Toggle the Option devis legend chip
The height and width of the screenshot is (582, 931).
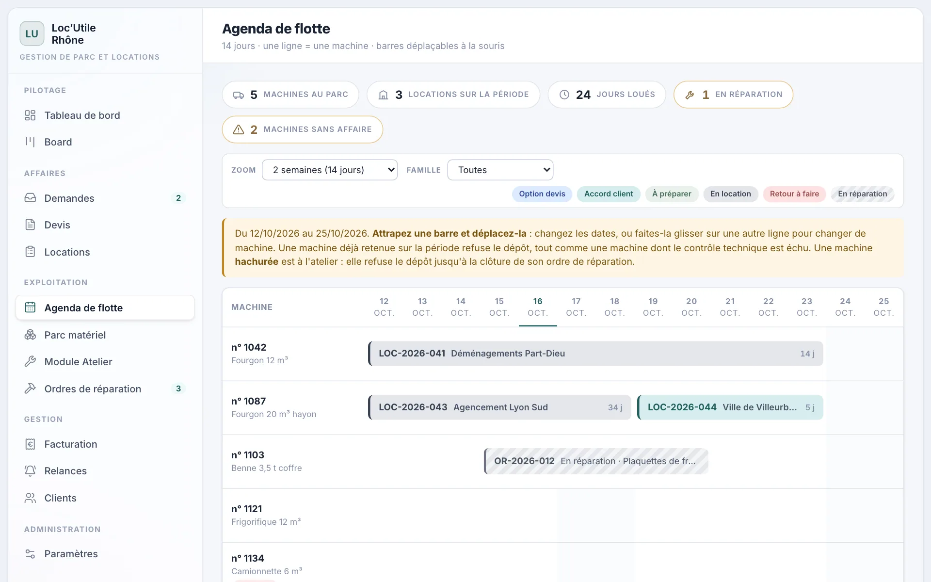pyautogui.click(x=542, y=194)
